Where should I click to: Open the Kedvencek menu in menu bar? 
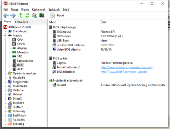[39, 10]
